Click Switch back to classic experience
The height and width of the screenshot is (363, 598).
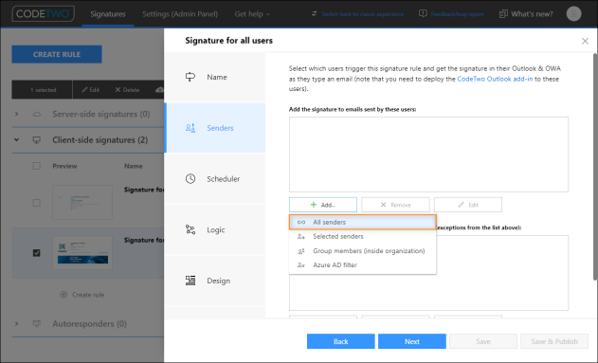(362, 14)
